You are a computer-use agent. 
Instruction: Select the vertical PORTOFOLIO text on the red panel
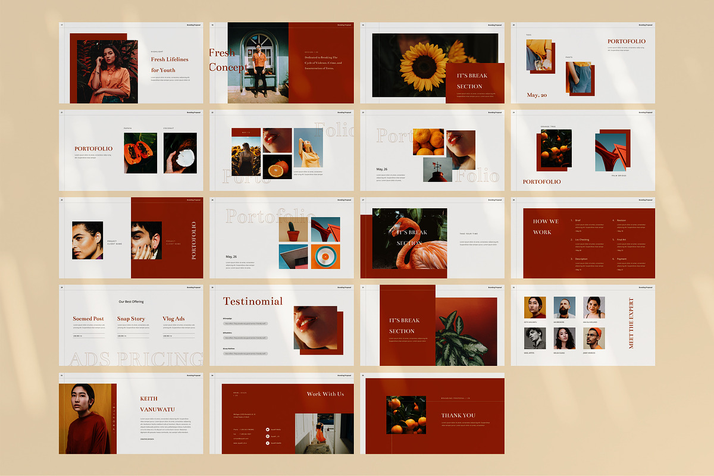(x=193, y=240)
